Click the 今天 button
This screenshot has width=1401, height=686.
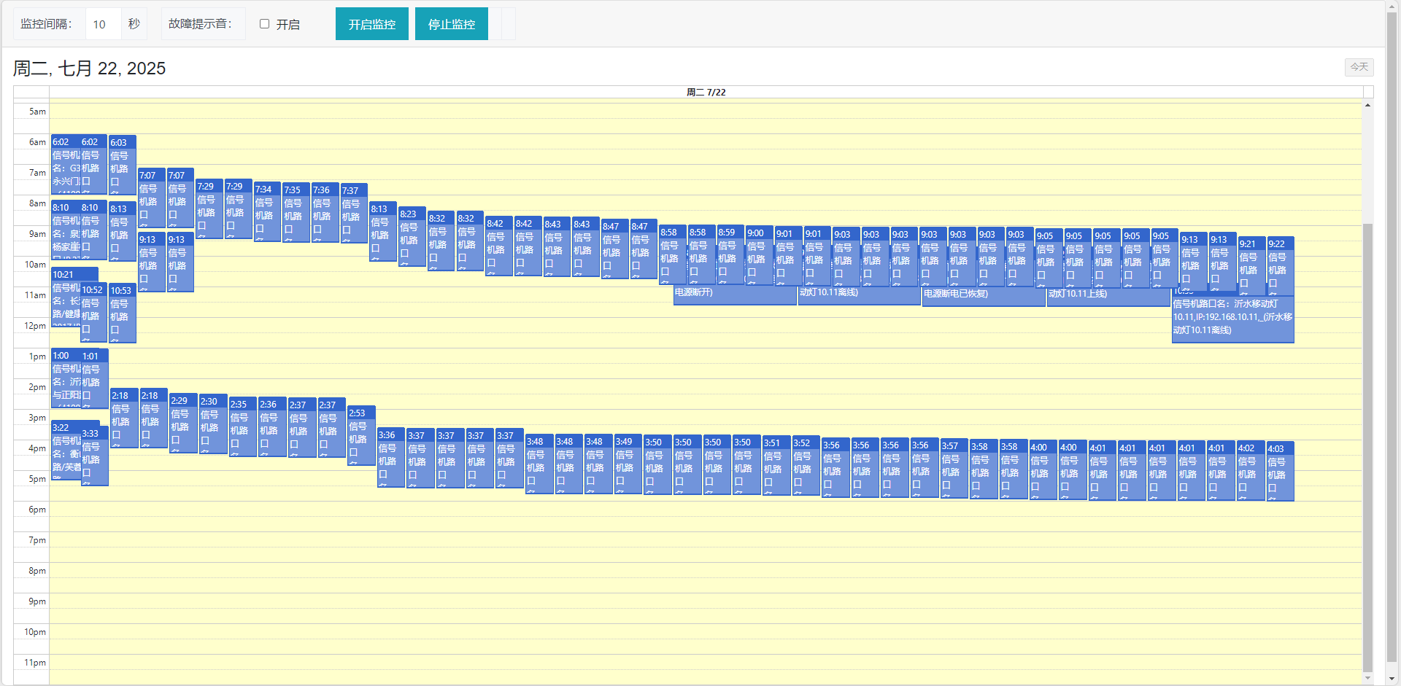(1359, 67)
